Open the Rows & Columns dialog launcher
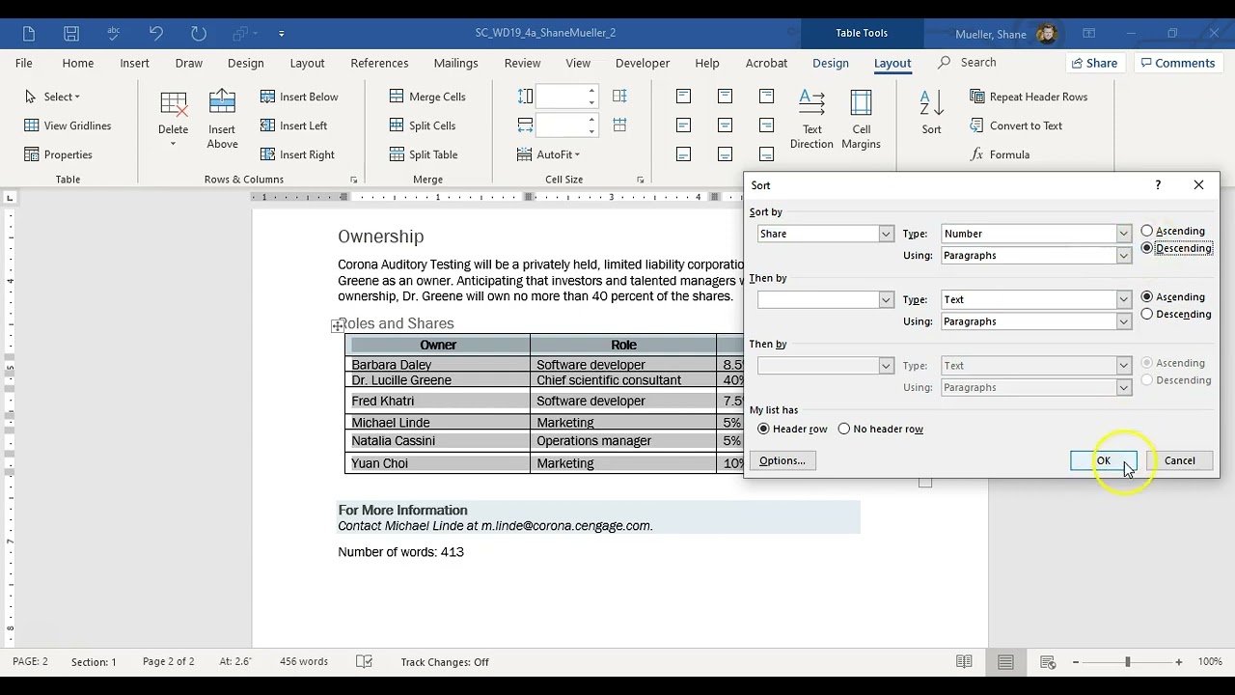This screenshot has width=1235, height=695. pos(354,180)
